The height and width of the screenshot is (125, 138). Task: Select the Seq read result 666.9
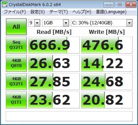click(54, 45)
